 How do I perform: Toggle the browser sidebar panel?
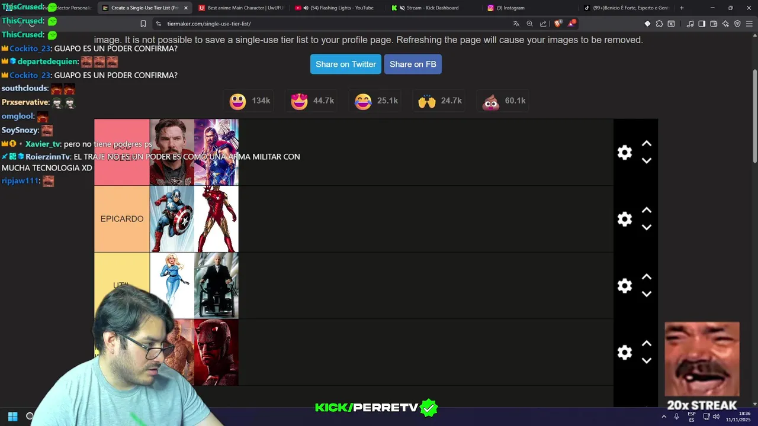tap(702, 24)
